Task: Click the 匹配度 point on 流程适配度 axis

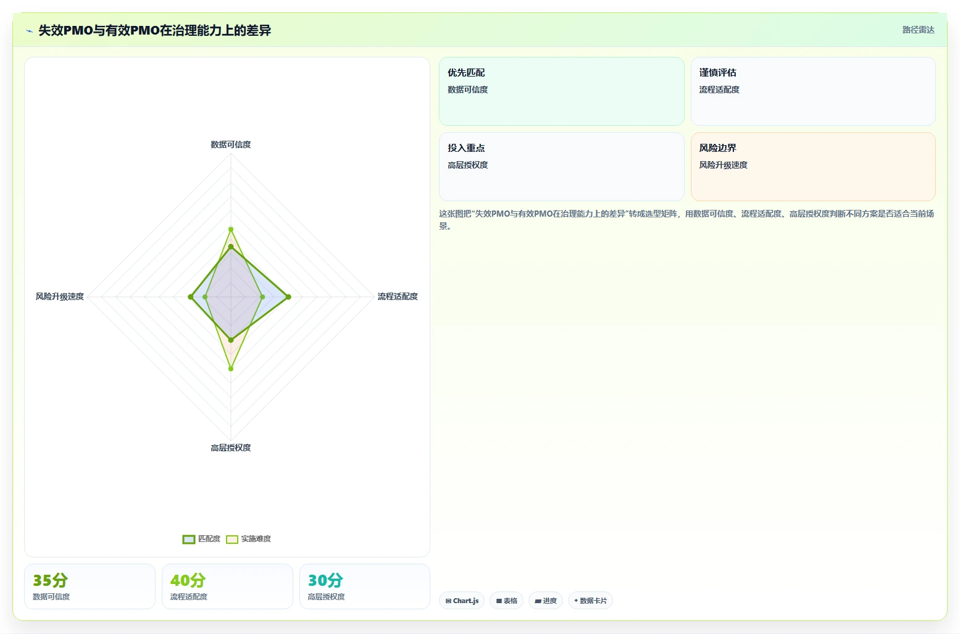Action: click(x=288, y=297)
